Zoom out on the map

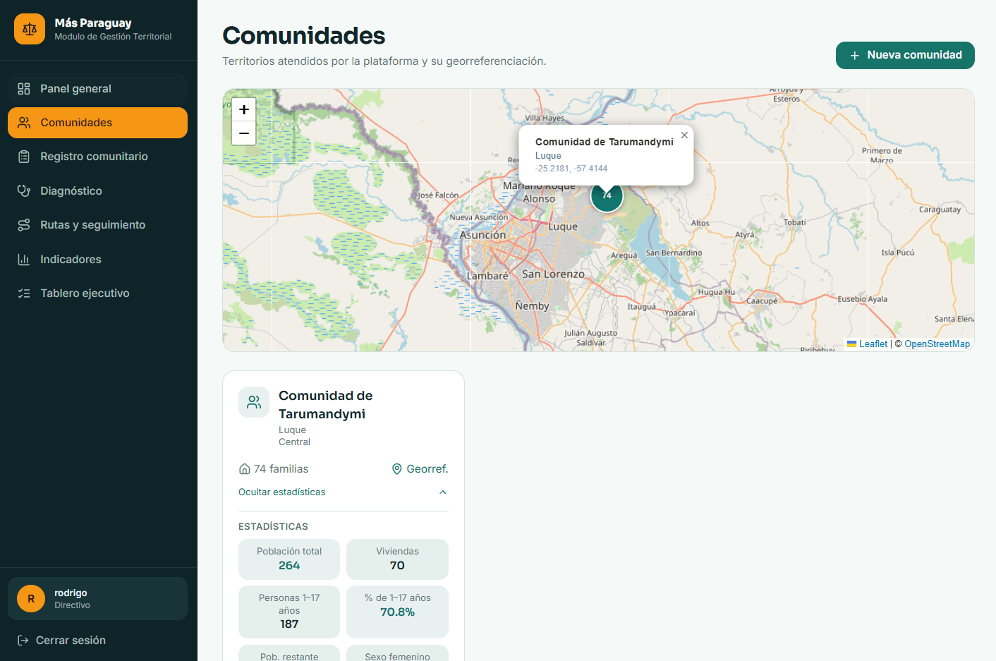[x=244, y=133]
